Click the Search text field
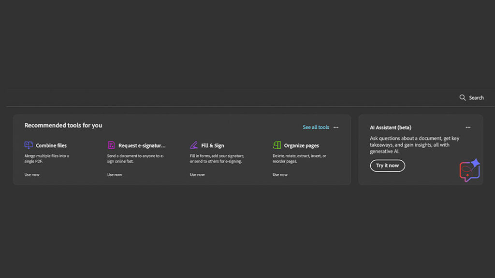Image resolution: width=495 pixels, height=278 pixels. coord(476,97)
